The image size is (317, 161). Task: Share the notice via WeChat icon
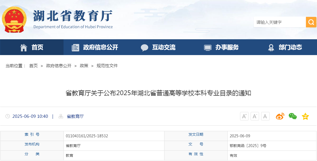(x=292, y=116)
